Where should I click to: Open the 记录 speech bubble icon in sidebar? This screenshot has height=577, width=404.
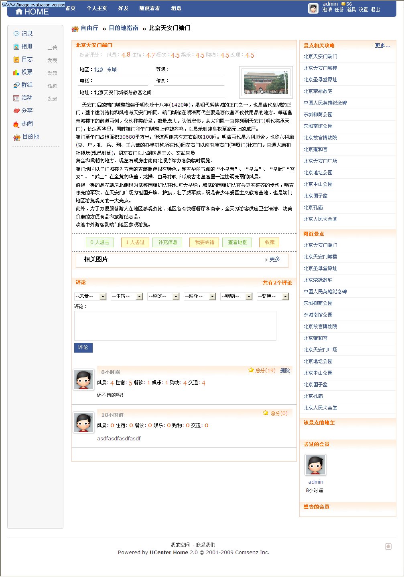16,34
